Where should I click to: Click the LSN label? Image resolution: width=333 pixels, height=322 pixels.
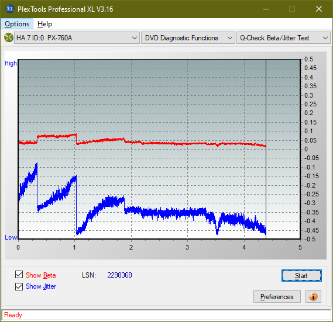pos(89,275)
